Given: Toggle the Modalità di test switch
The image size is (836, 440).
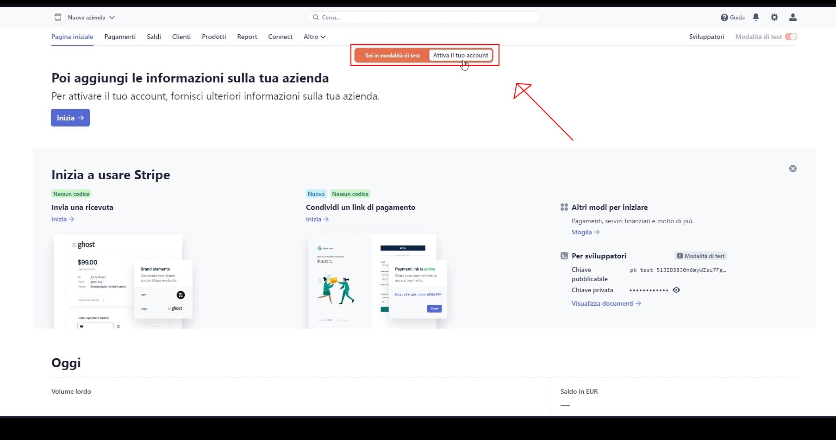Looking at the screenshot, I should [791, 37].
